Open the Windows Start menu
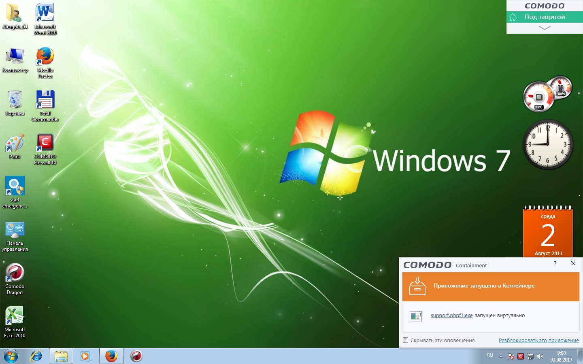This screenshot has height=364, width=583. [11, 356]
